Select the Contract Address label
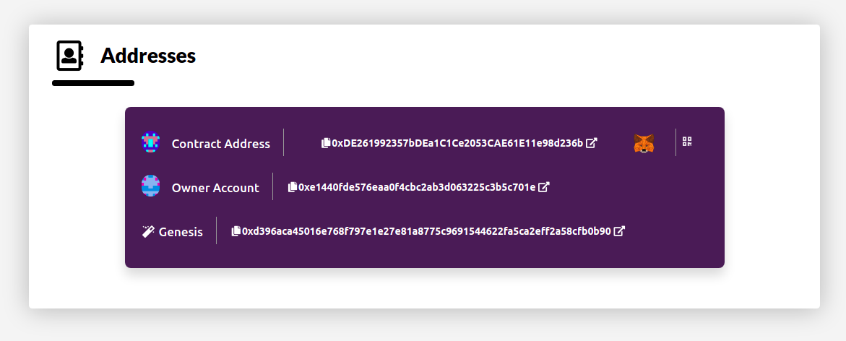Screen dimensions: 846x341 pos(220,144)
